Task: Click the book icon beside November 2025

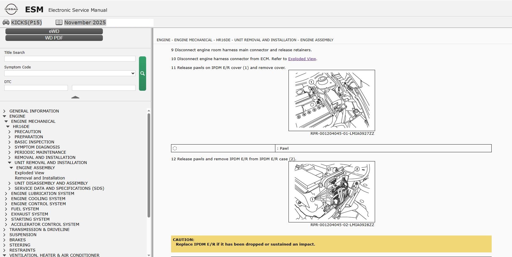Action: (59, 22)
